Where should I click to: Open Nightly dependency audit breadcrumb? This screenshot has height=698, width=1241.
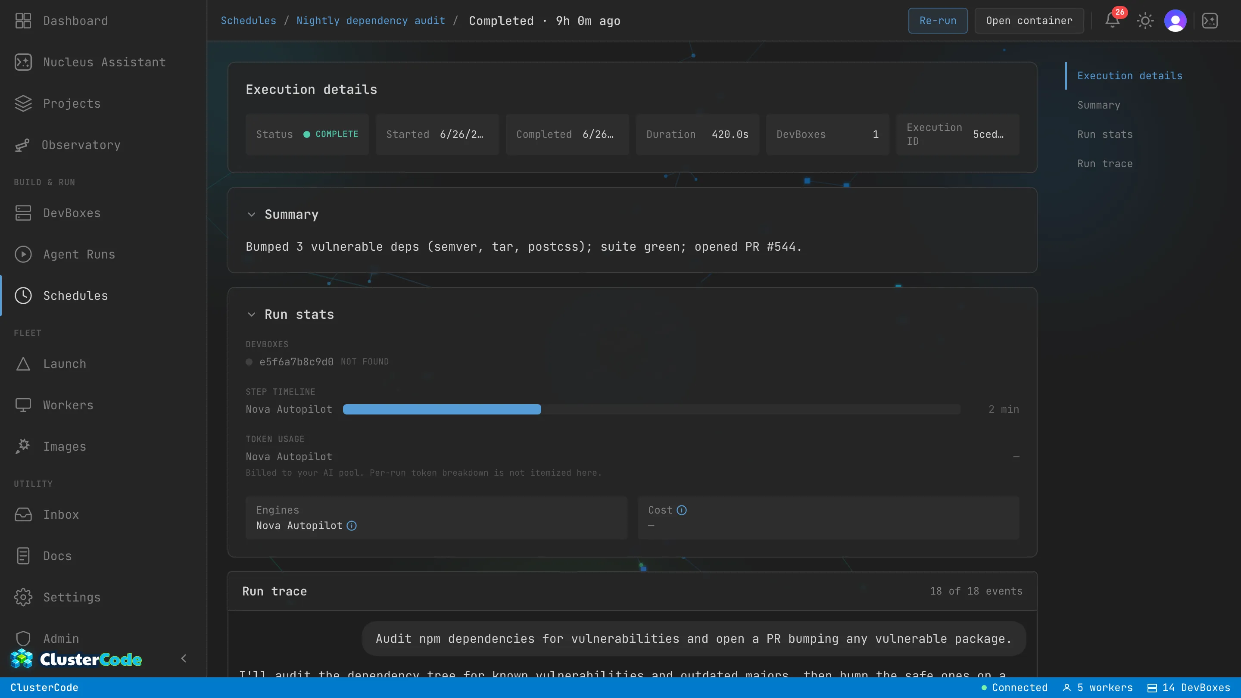(371, 21)
